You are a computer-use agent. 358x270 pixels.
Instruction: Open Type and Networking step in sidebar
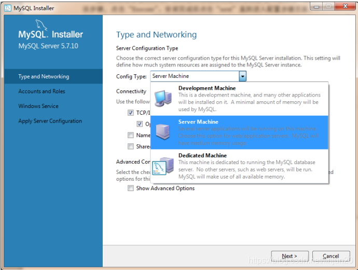coord(53,76)
